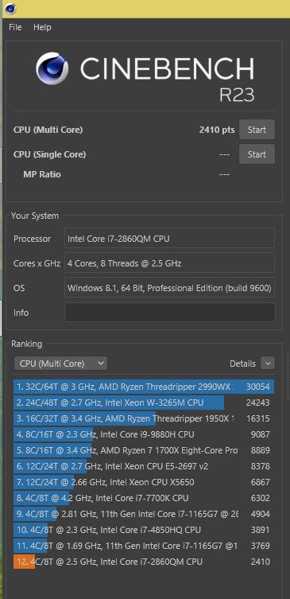Start the CPU Multi Core test
Viewport: 290px width, 599px height.
257,130
